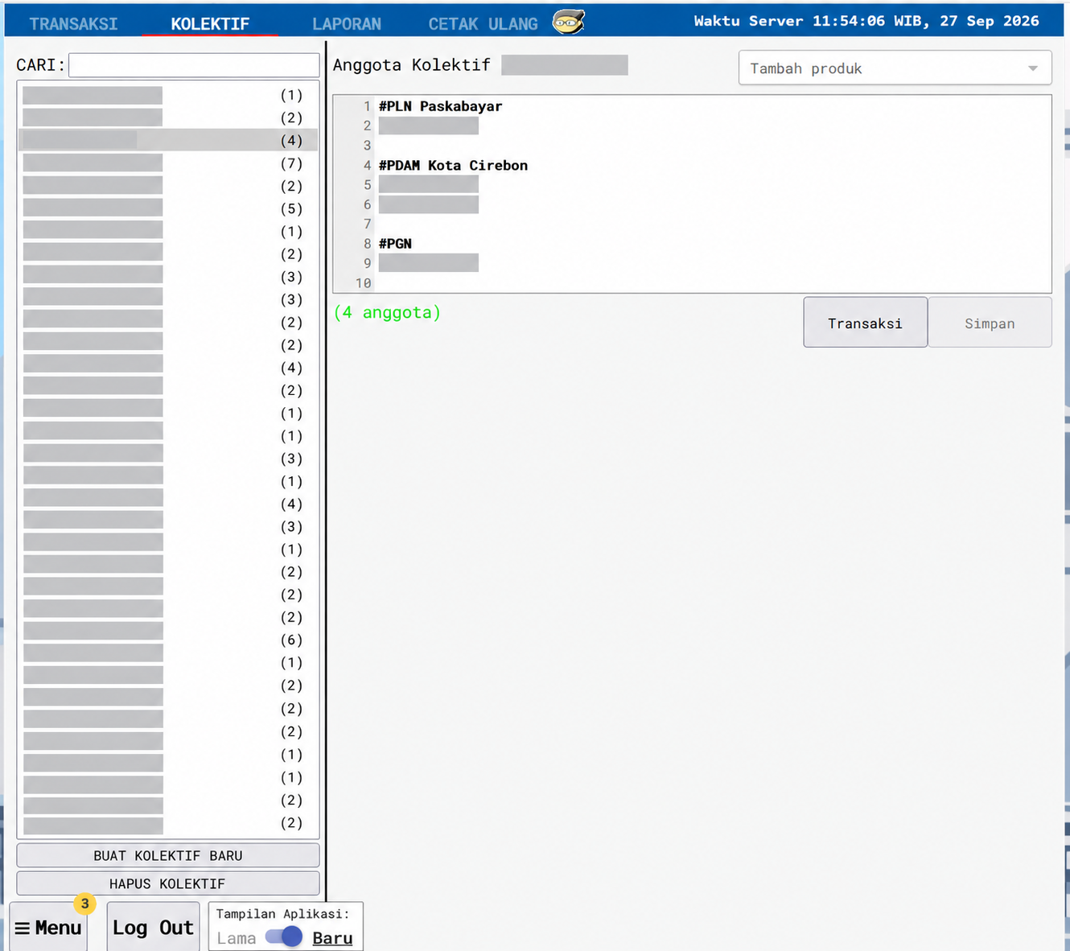Viewport: 1070px width, 951px height.
Task: Click the Log Out button
Action: pos(153,928)
